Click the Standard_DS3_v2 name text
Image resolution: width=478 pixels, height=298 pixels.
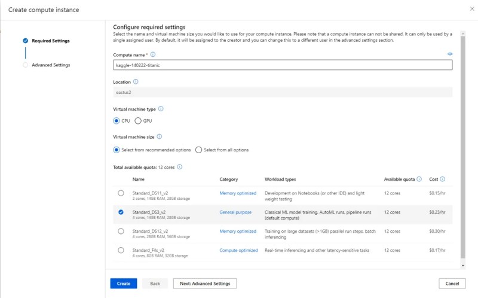[x=149, y=212]
